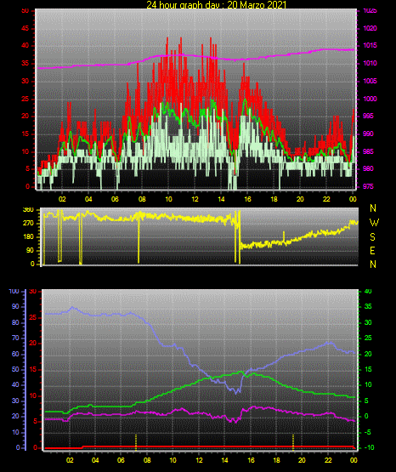
Task: Click the magenta '990' pressure axis label
Action: click(370, 134)
